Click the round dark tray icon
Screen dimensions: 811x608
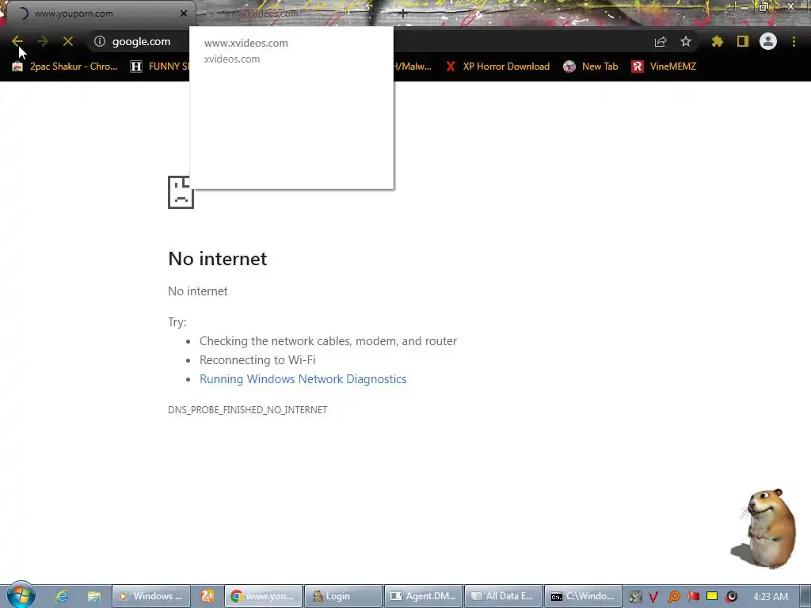pyautogui.click(x=731, y=597)
